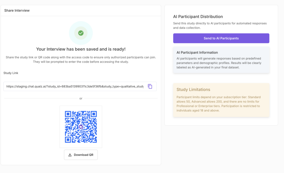This screenshot has width=284, height=173.
Task: Click the 'Your Interview has been saved' heading
Action: pyautogui.click(x=81, y=49)
